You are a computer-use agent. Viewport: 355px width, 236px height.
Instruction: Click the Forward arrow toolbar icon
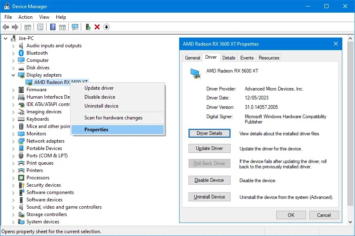click(x=15, y=27)
